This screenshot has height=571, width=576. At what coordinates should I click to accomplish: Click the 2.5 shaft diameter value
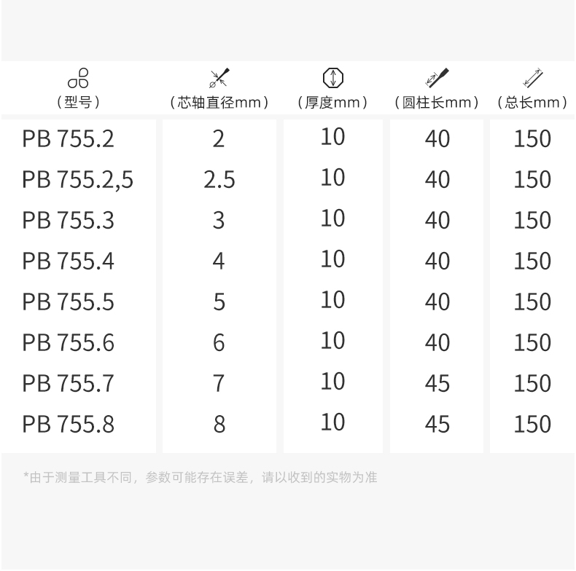click(219, 180)
